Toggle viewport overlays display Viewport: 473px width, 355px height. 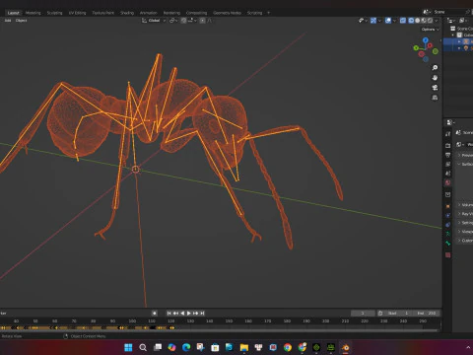click(388, 21)
